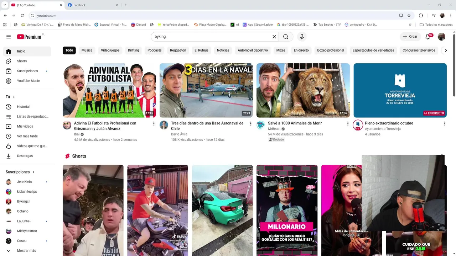Open the Chrome three-dot menu
This screenshot has height=256, width=456.
coord(451,16)
